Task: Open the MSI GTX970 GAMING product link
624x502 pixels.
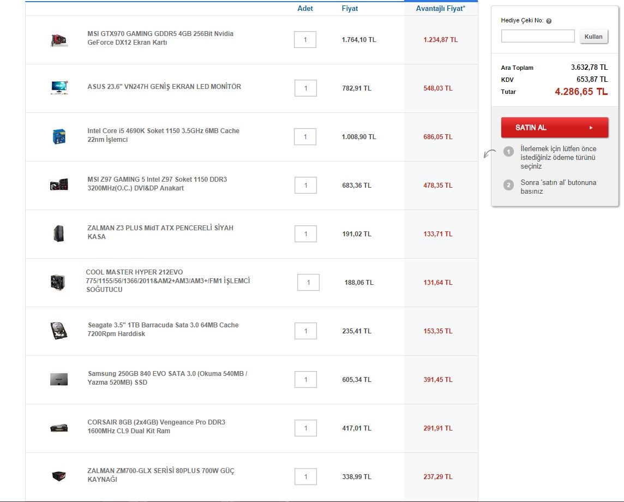Action: coord(160,38)
